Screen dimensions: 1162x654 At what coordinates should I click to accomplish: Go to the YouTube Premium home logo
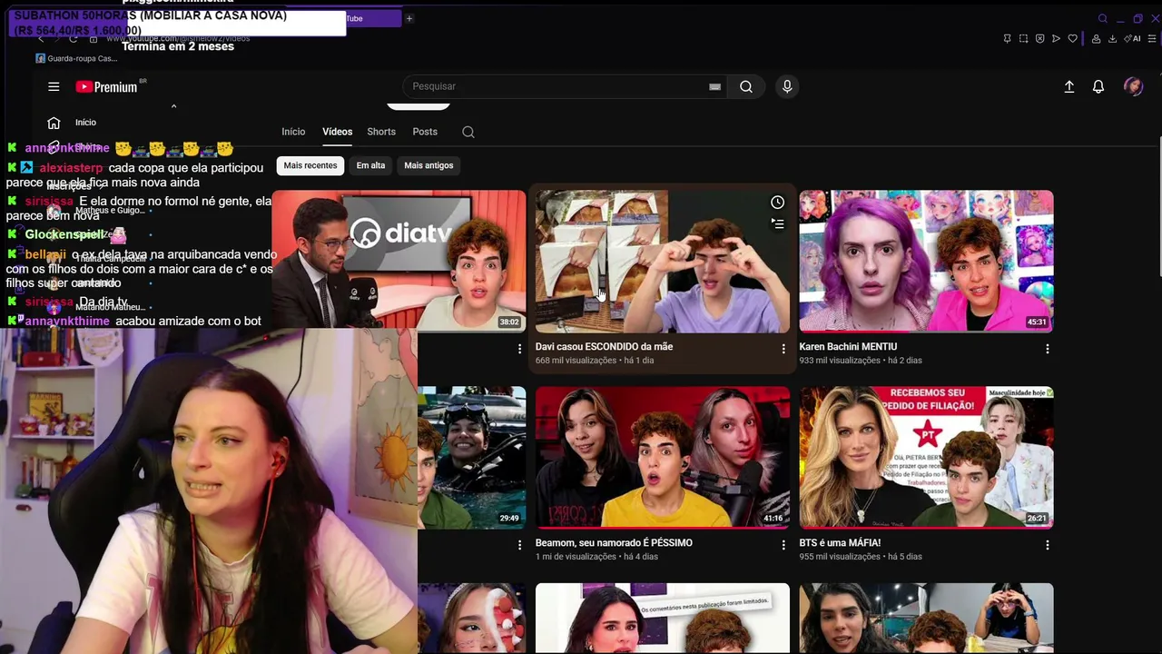click(107, 86)
